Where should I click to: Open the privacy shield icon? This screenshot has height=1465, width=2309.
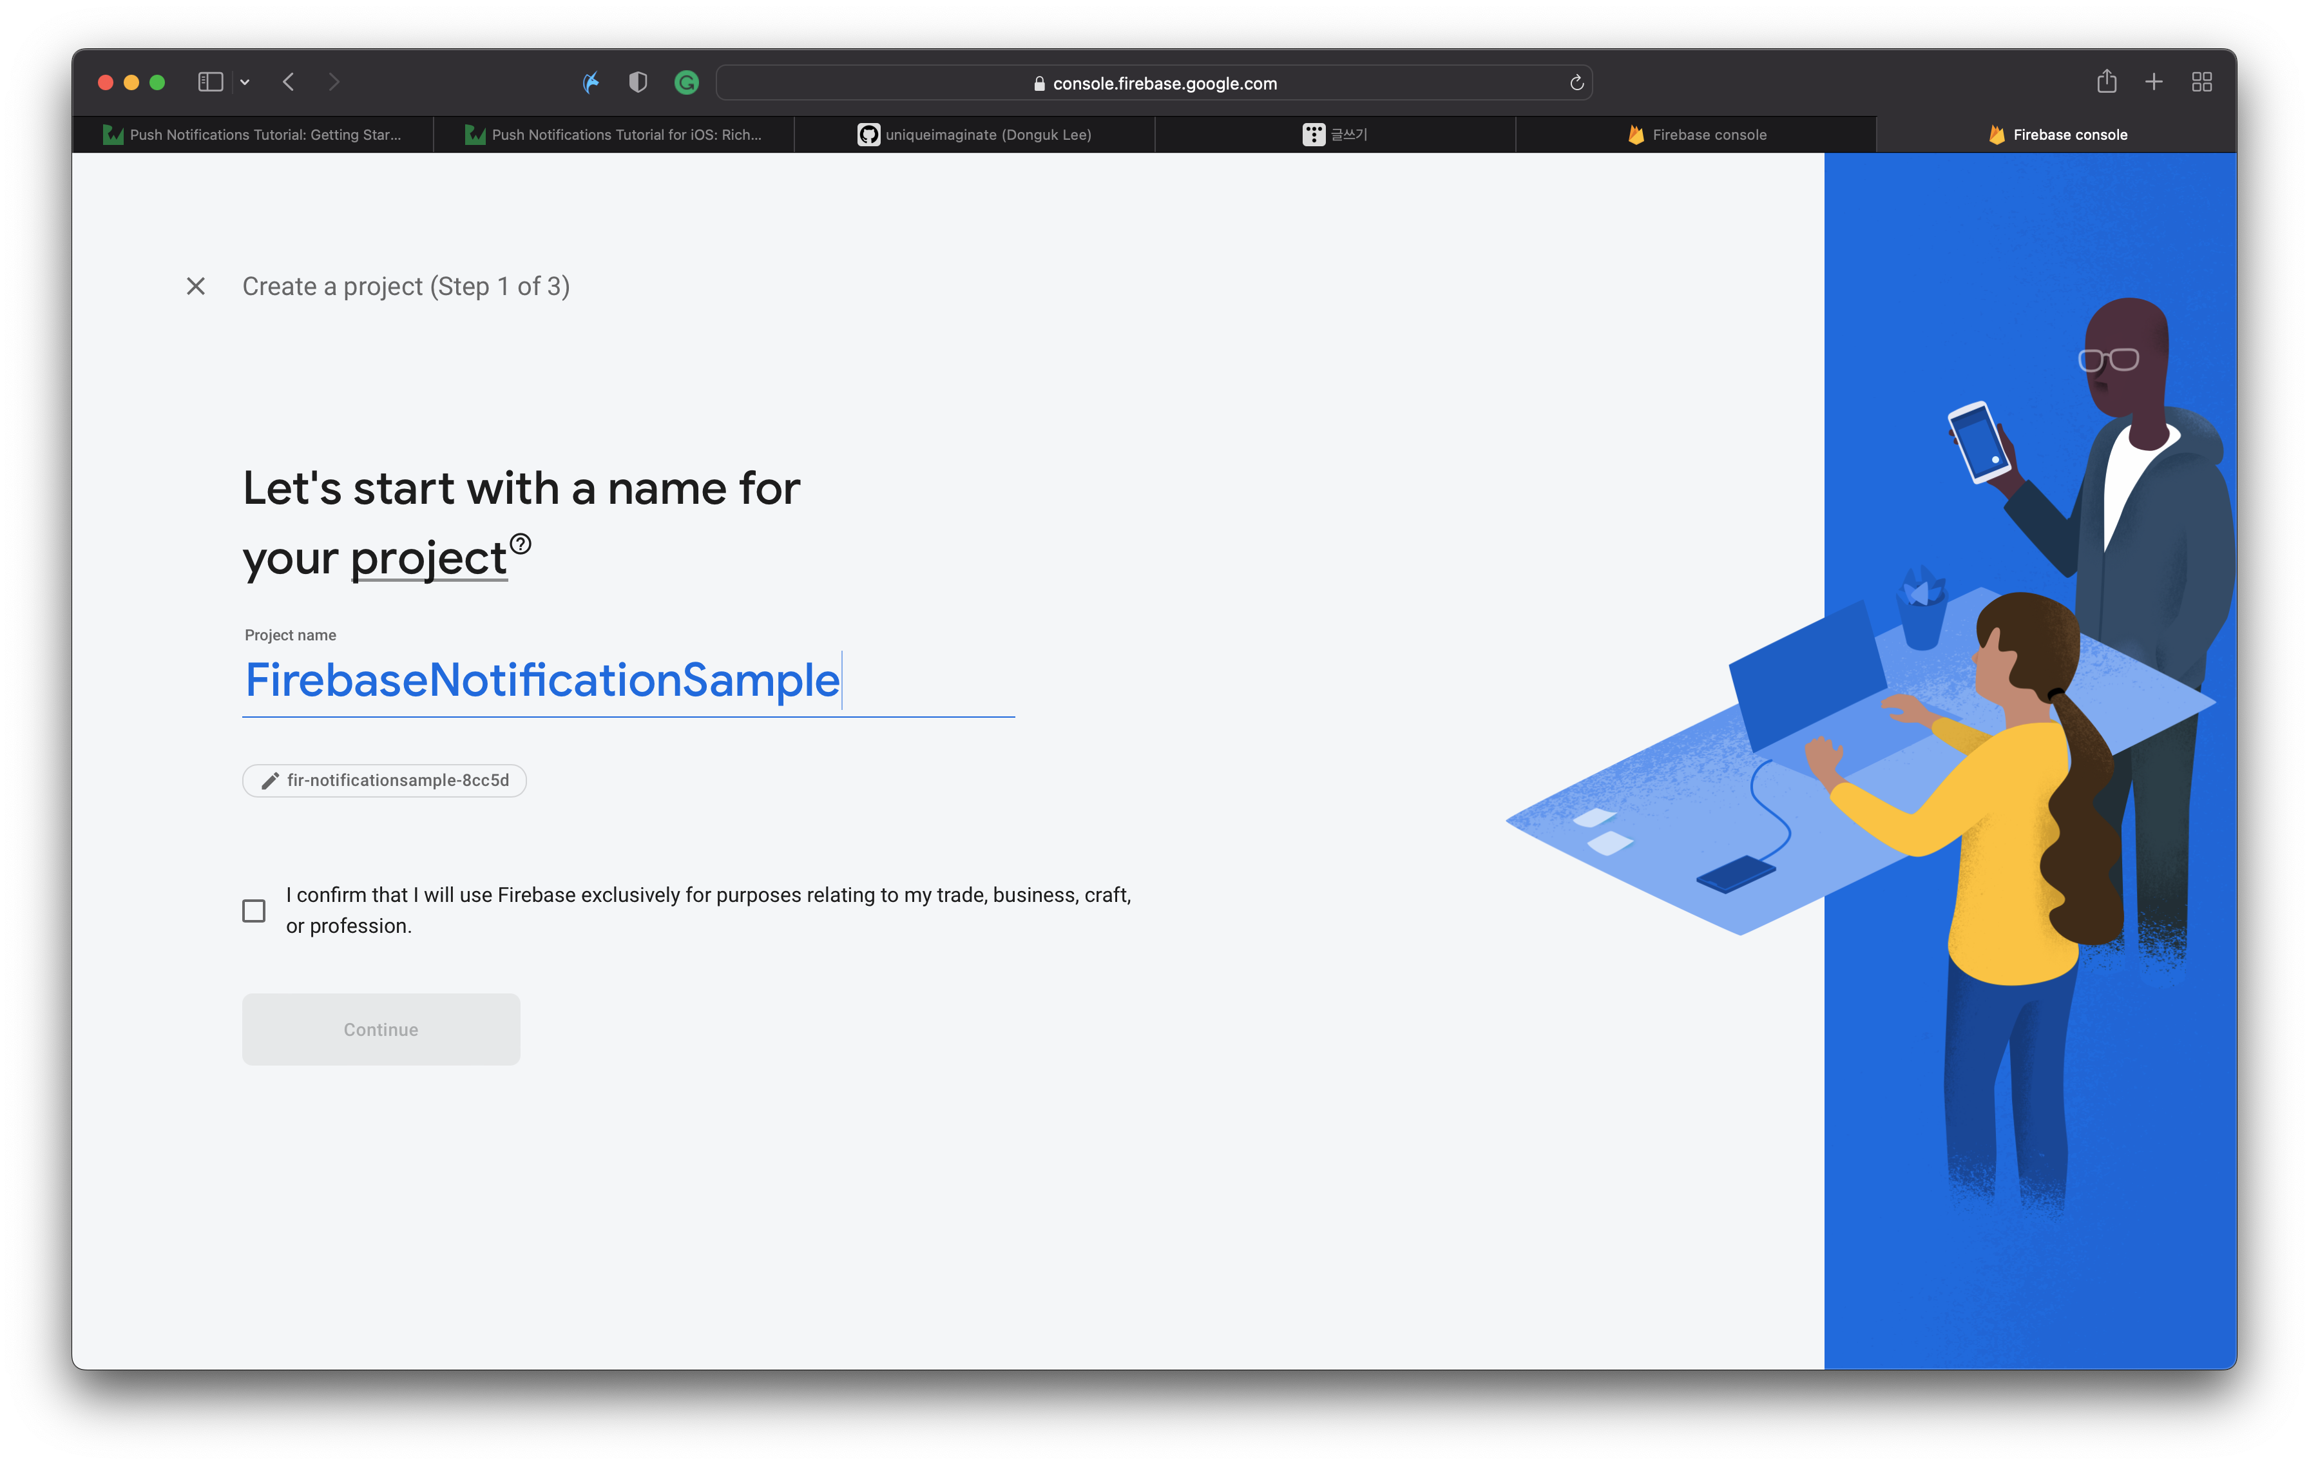638,82
